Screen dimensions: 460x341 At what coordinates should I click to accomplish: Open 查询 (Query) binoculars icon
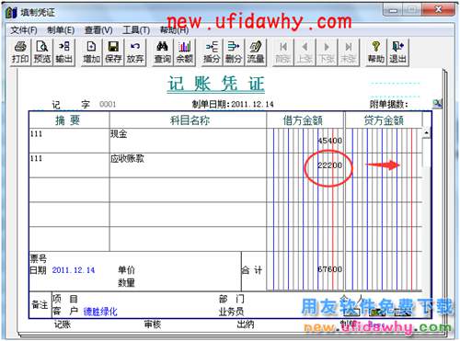point(163,52)
